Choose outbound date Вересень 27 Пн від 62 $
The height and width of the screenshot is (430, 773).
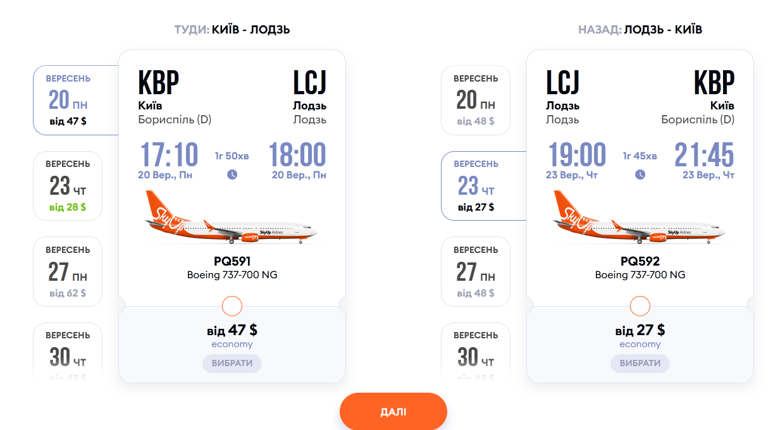click(68, 271)
